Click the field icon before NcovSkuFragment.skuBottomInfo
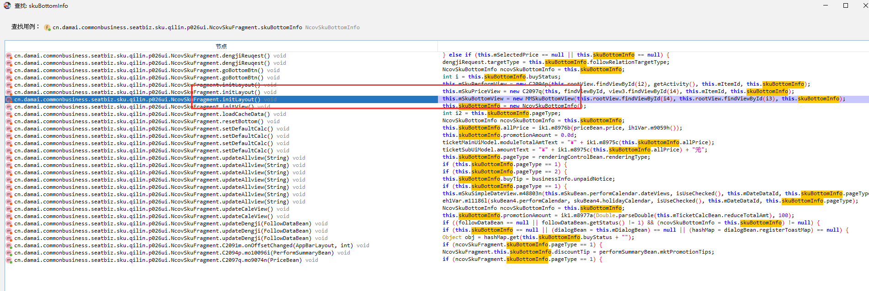Image resolution: width=869 pixels, height=291 pixels. (x=47, y=28)
